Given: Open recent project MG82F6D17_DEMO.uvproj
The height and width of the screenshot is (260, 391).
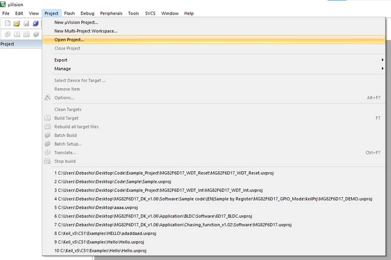Looking at the screenshot, I should [x=214, y=199].
